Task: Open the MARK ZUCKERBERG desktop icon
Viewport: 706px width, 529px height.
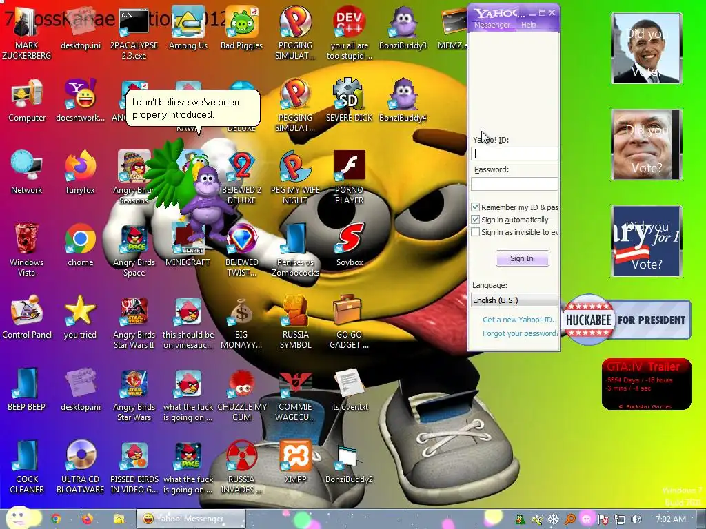Action: [x=27, y=32]
